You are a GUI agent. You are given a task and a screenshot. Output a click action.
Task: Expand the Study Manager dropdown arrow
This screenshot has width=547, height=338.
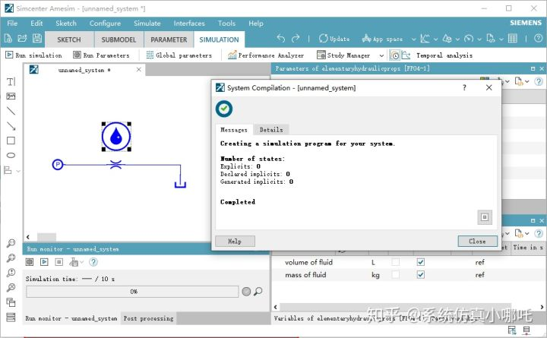(x=381, y=55)
